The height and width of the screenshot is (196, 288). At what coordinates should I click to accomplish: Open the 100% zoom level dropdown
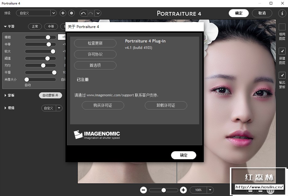pyautogui.click(x=210, y=190)
